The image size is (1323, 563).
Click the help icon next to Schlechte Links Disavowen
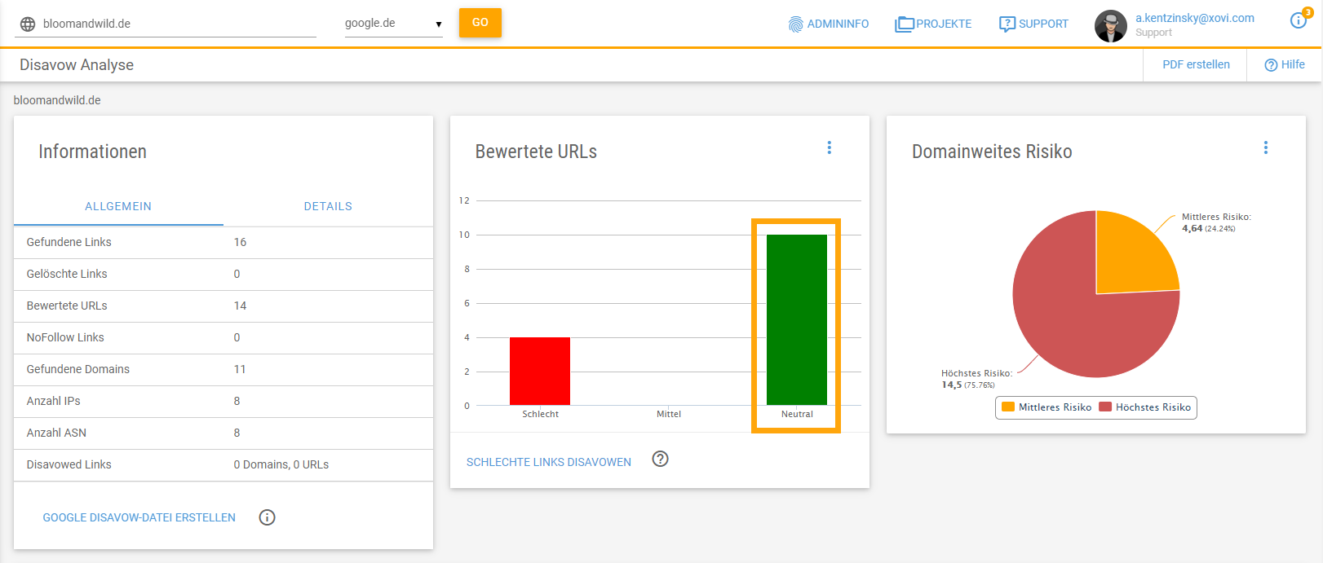pos(661,459)
